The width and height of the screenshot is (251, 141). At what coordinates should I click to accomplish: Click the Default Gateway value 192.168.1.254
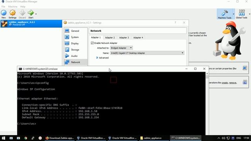89,117
